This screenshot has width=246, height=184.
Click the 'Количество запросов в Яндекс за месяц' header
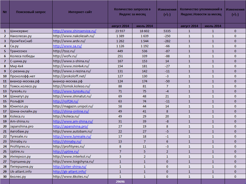(x=132, y=12)
